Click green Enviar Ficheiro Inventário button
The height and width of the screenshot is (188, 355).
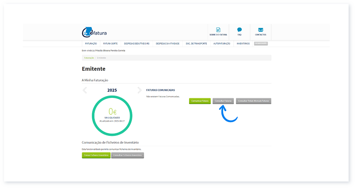95,155
